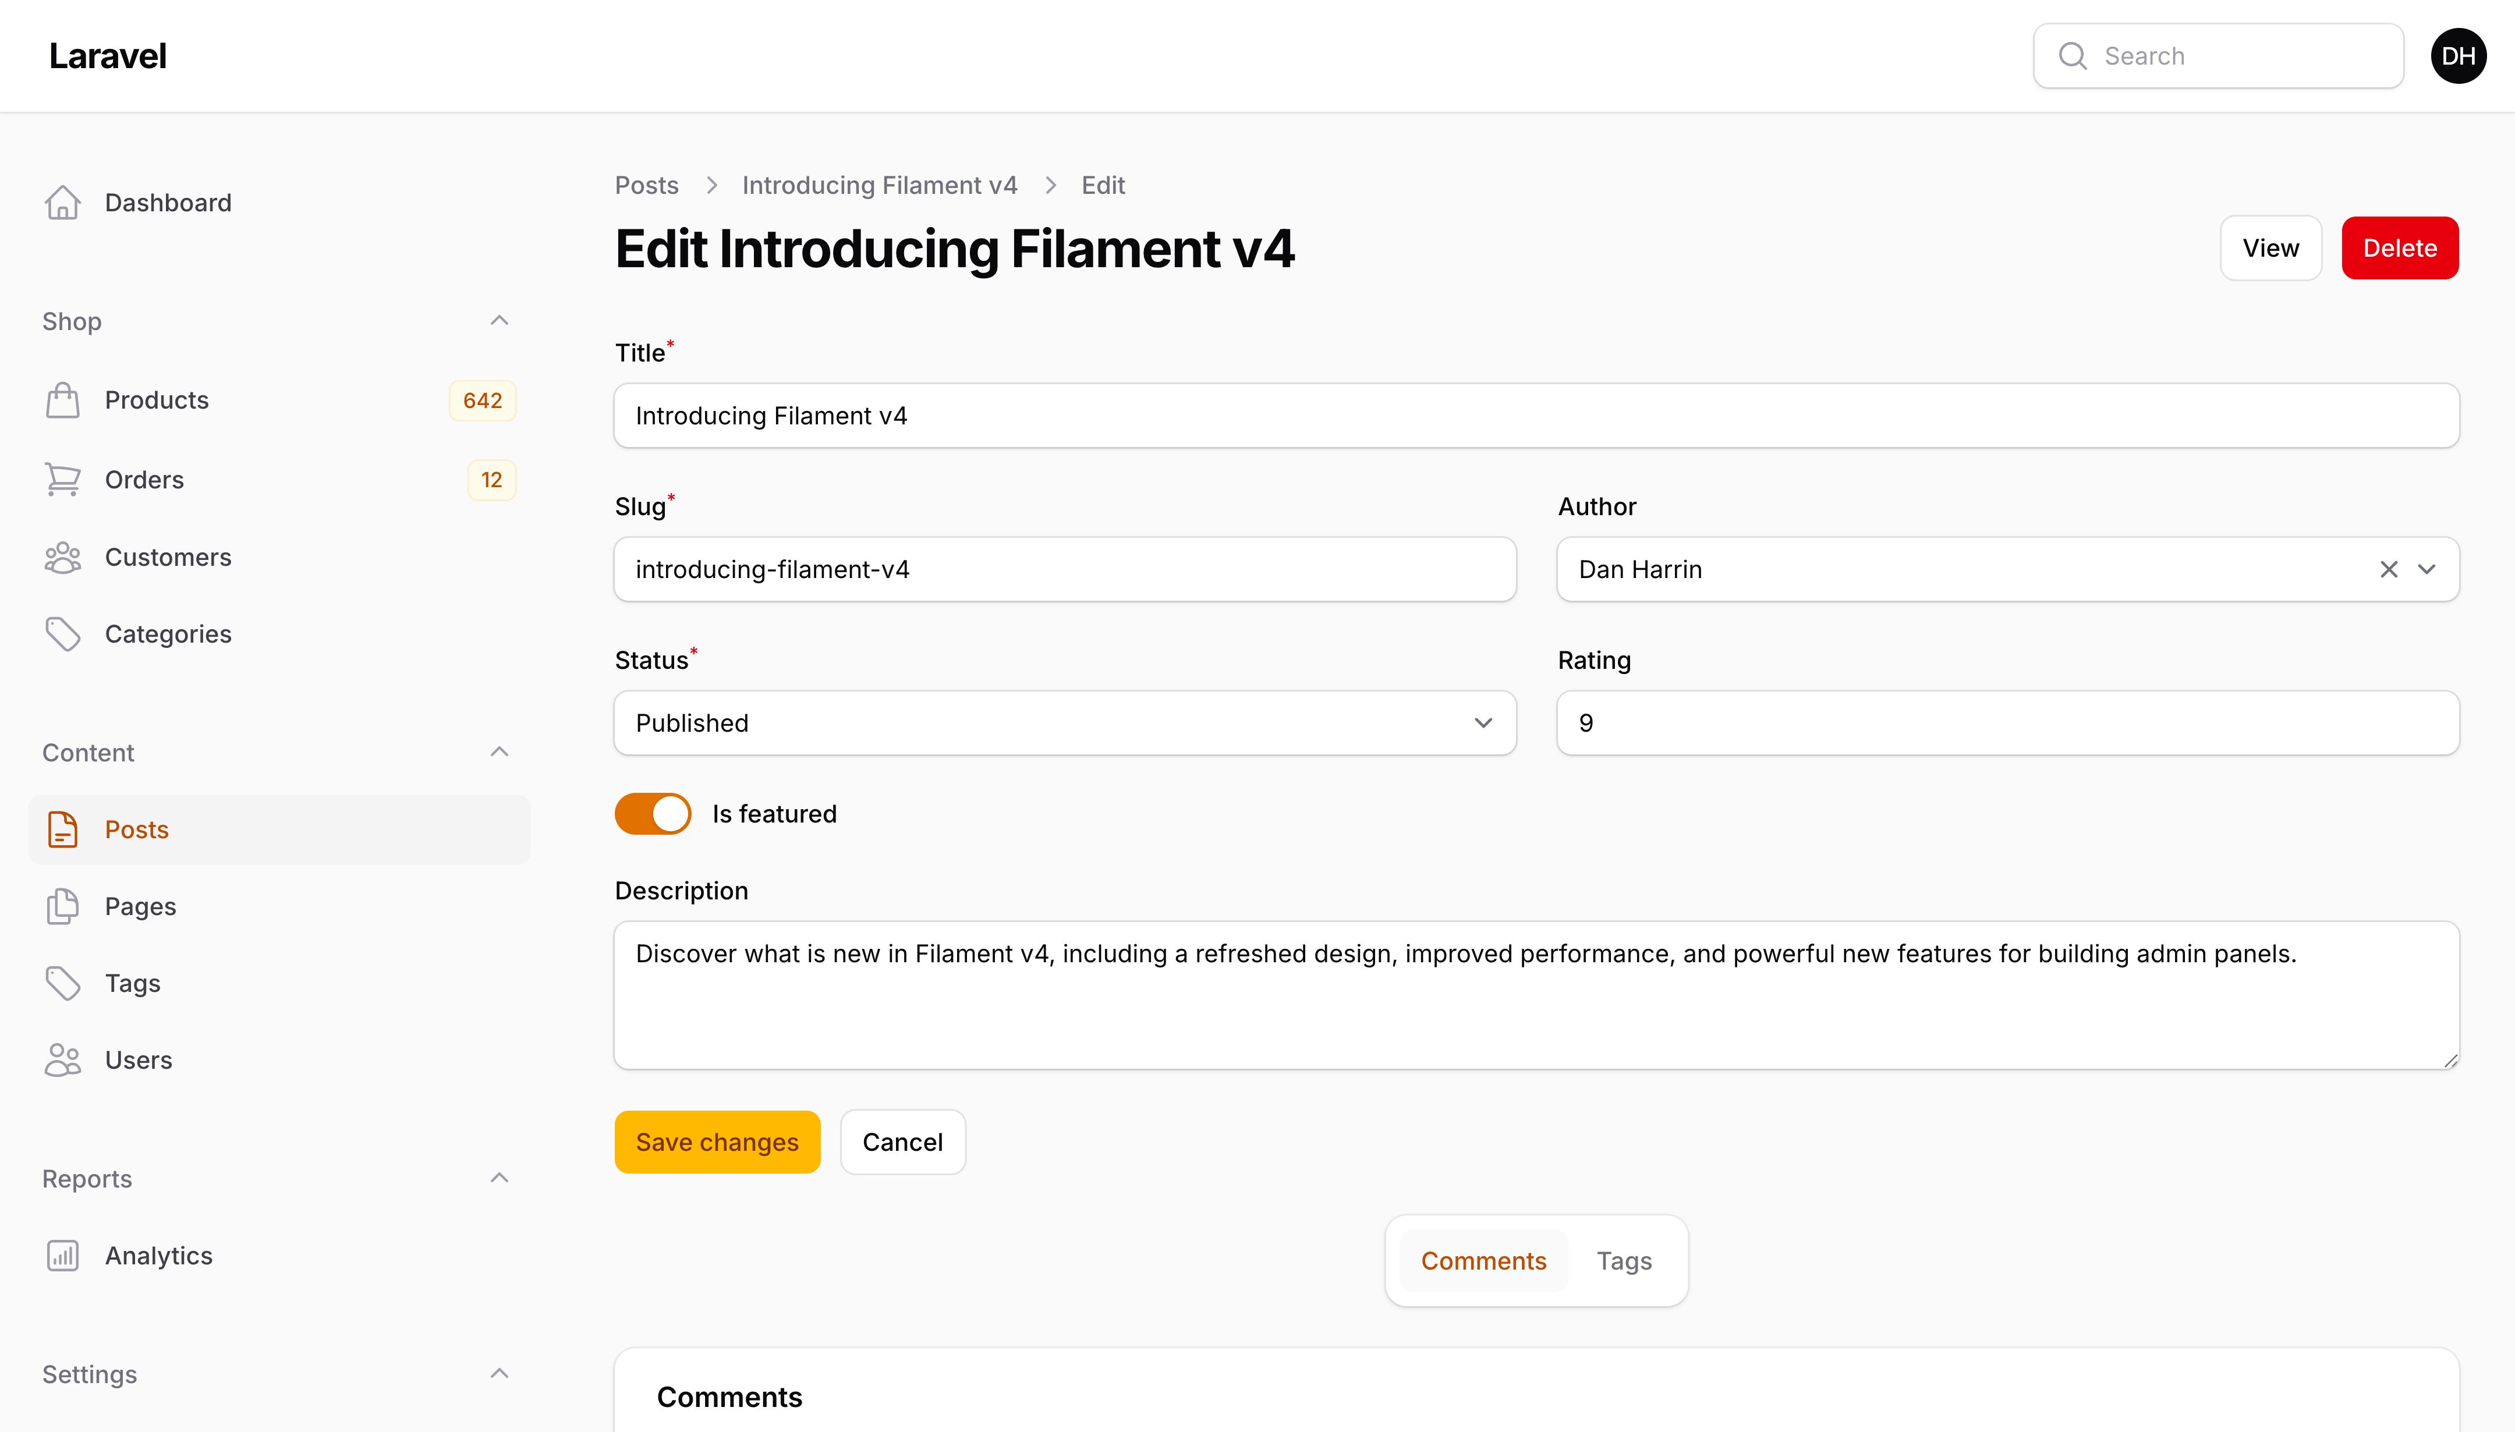2515x1432 pixels.
Task: Click the search magnifier icon
Action: pyautogui.click(x=2073, y=56)
